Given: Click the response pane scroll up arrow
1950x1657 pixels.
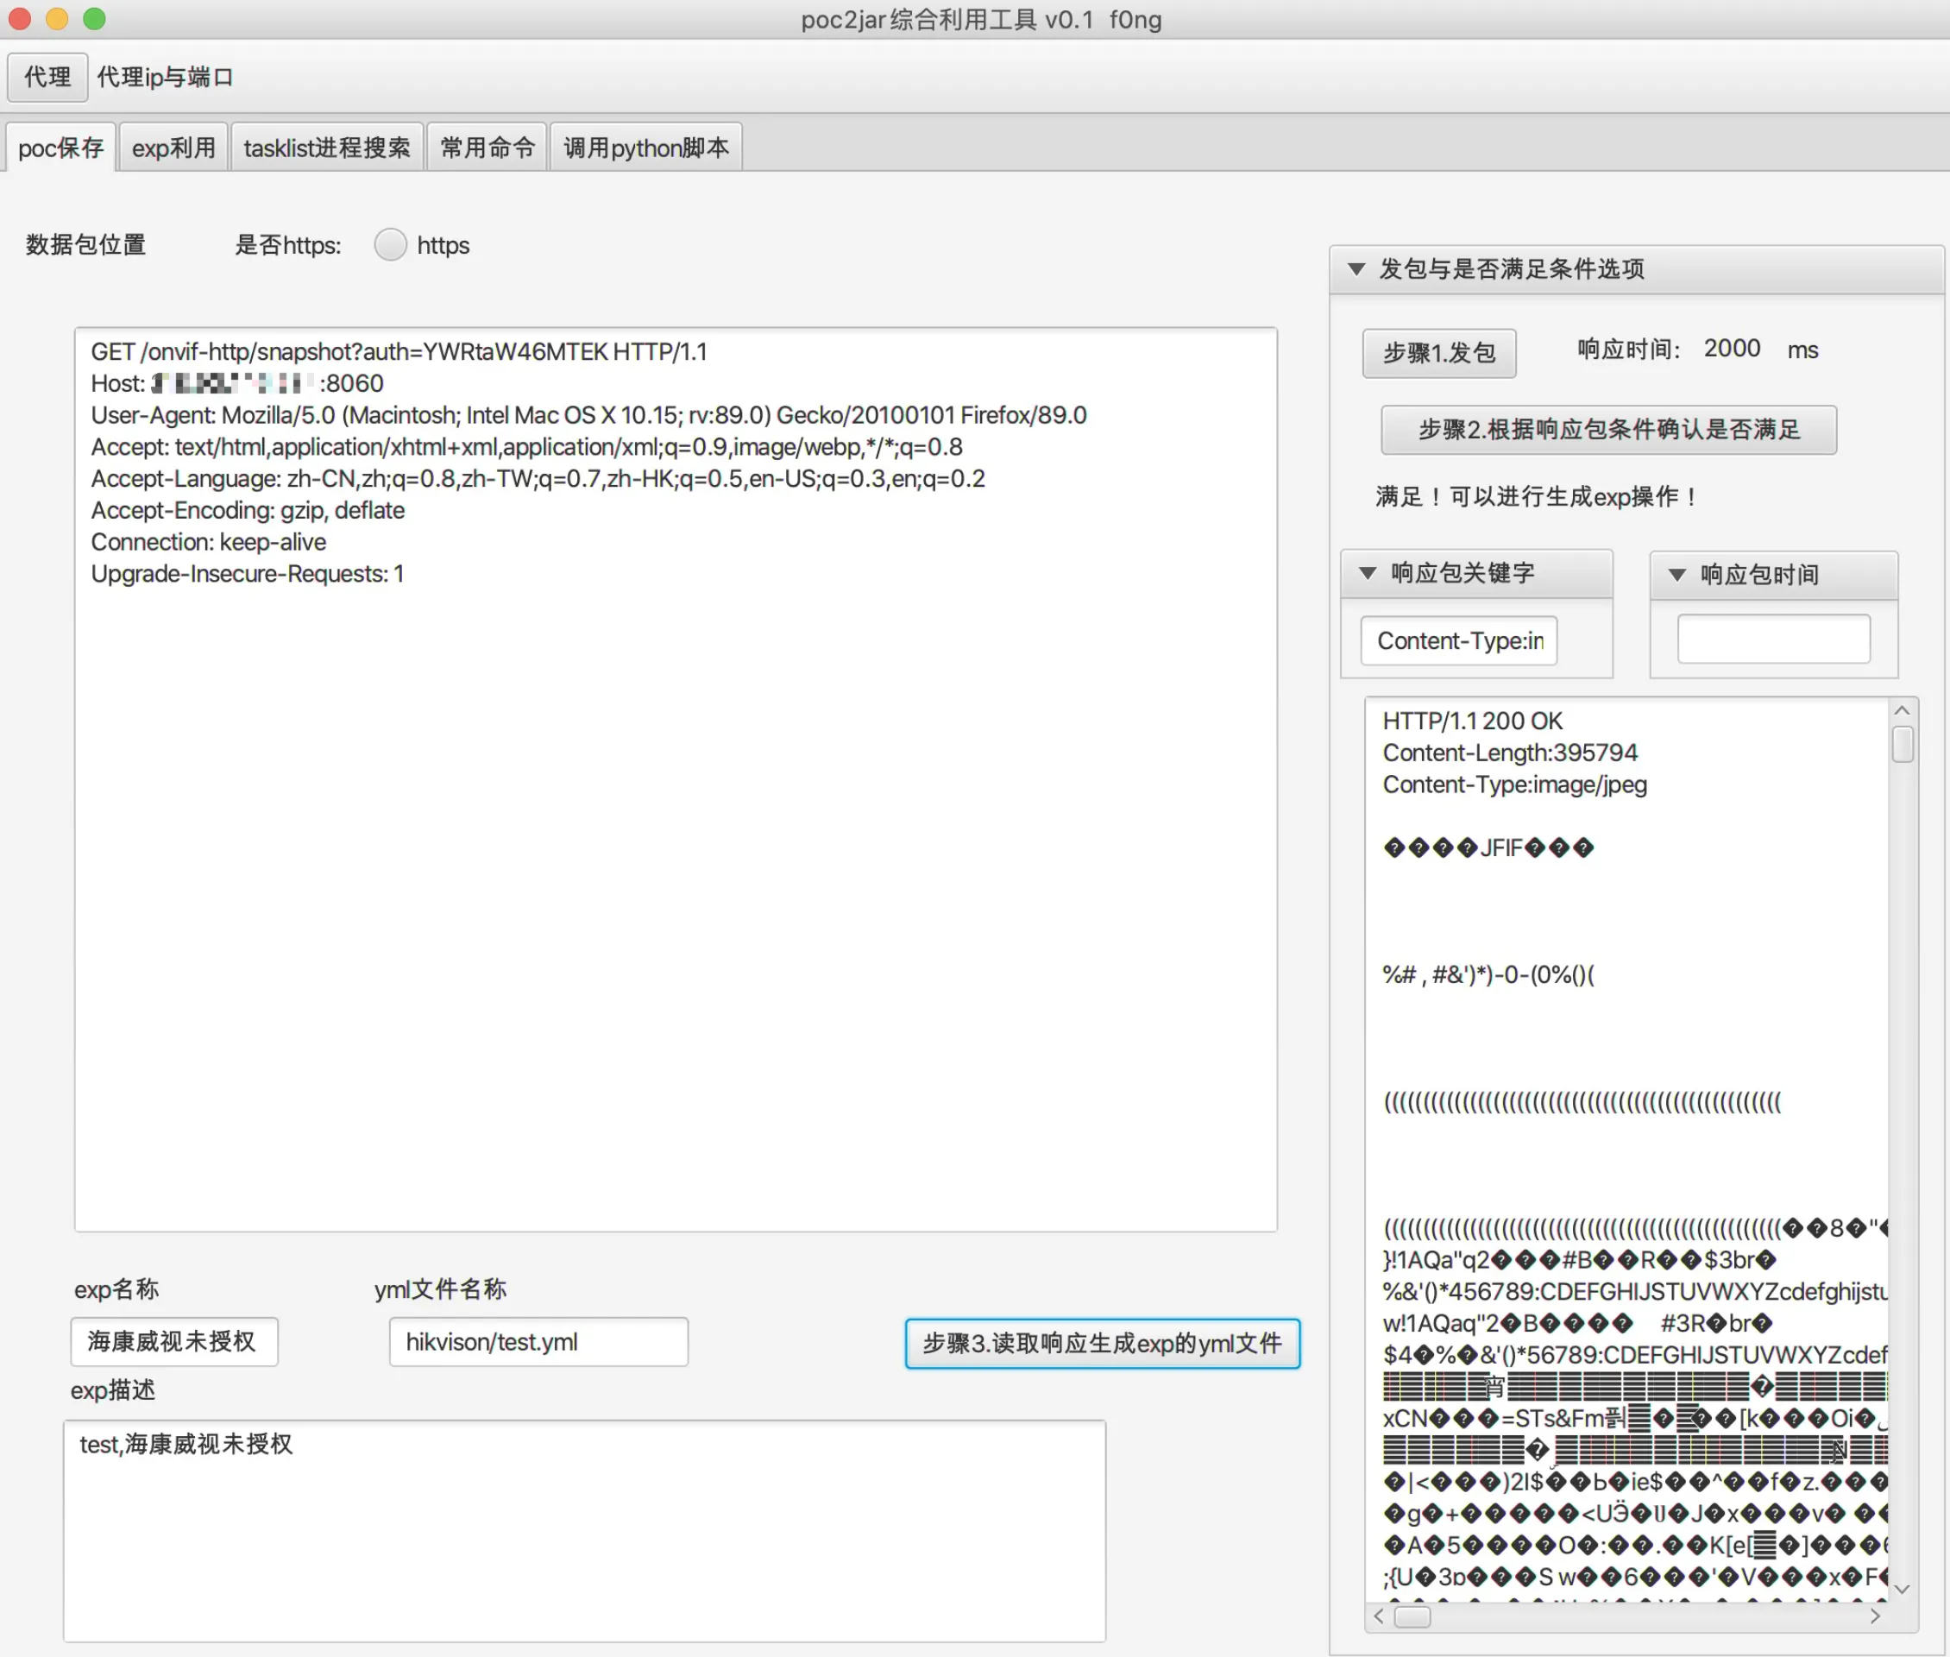Looking at the screenshot, I should coord(1902,711).
